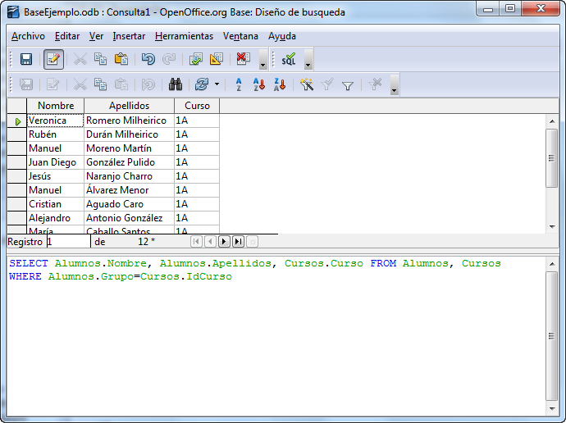Click results grid scrollbar up arrow

point(552,121)
